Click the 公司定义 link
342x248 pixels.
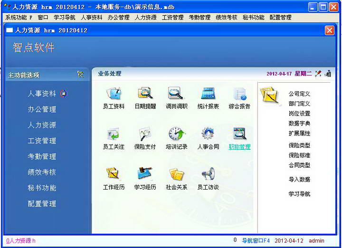click(299, 94)
